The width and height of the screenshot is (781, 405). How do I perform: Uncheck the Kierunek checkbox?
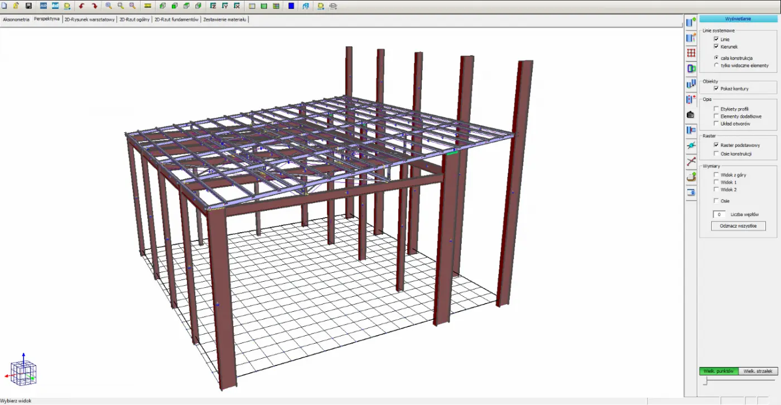click(716, 47)
